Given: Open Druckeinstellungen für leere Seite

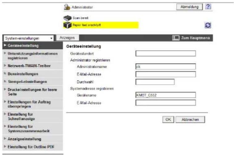Looking at the screenshot, I should click(x=32, y=92).
